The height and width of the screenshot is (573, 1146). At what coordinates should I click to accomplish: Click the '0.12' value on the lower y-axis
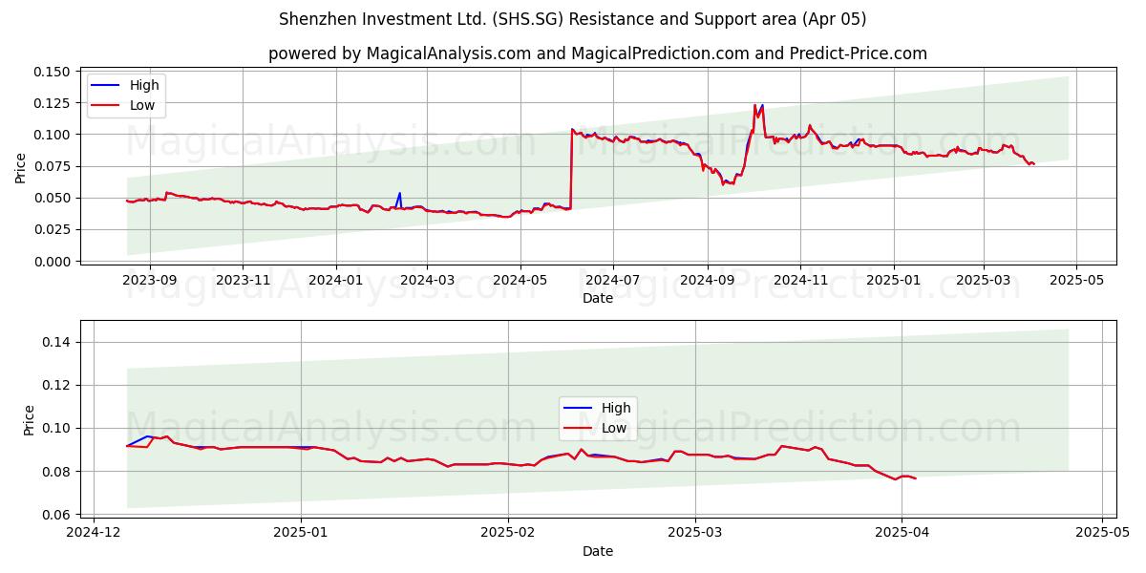tap(57, 385)
